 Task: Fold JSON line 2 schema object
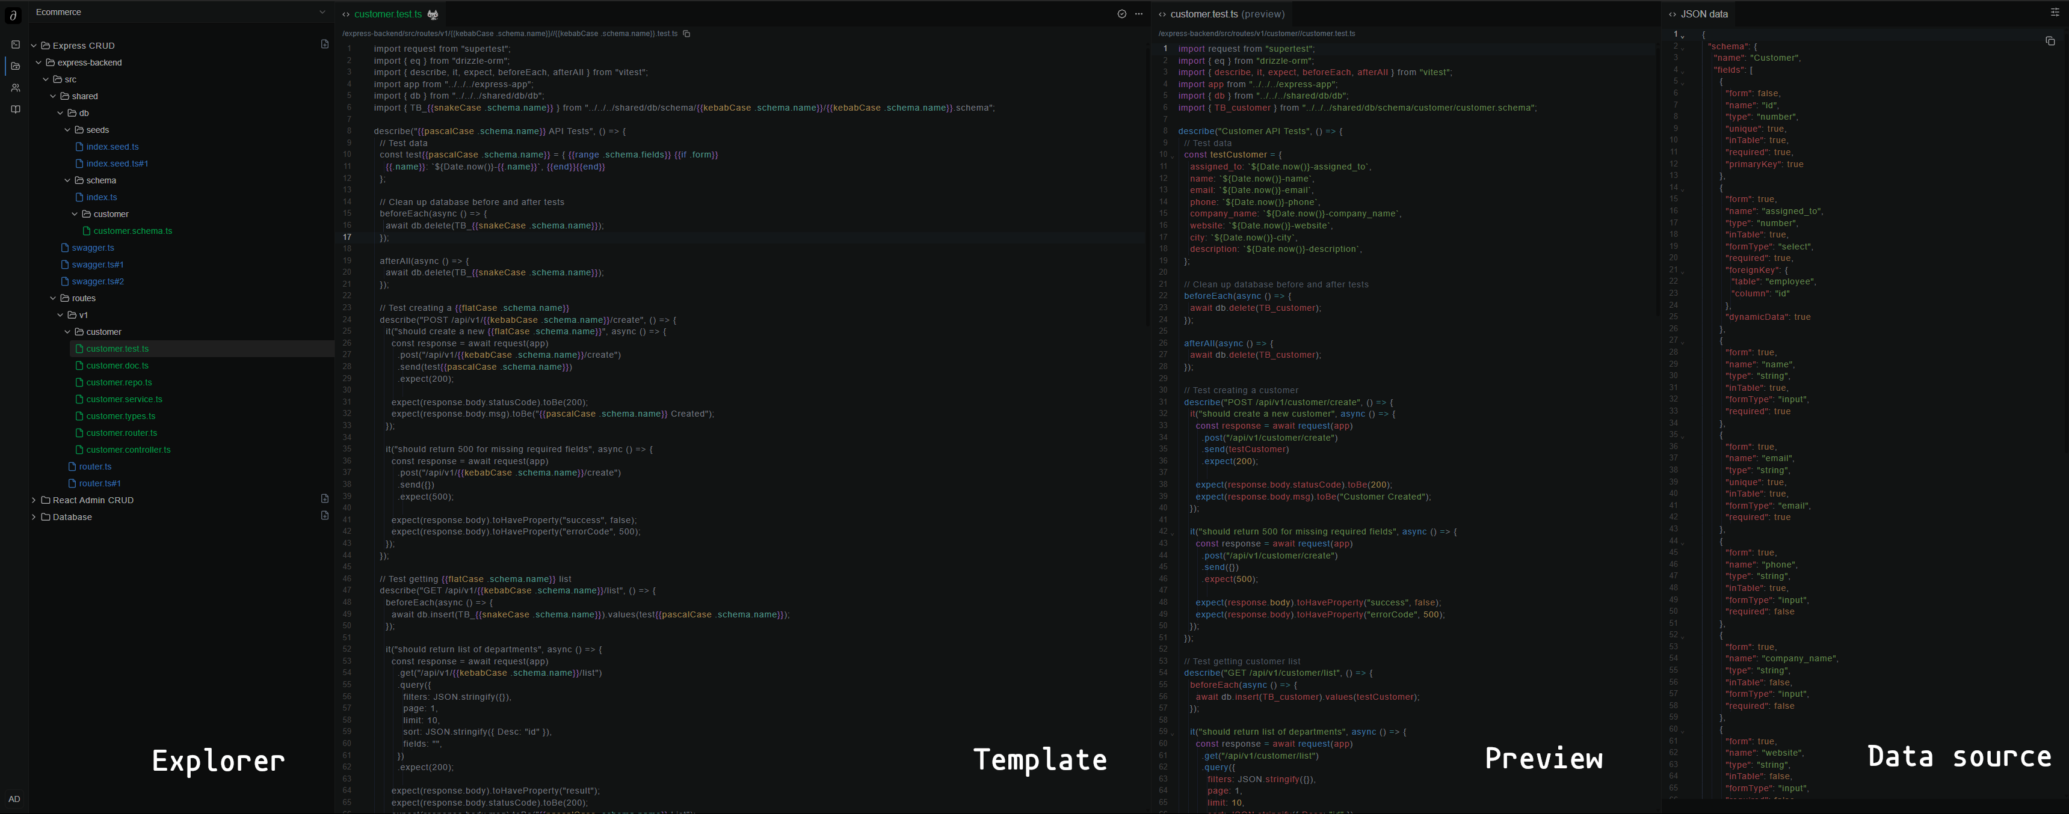1683,47
